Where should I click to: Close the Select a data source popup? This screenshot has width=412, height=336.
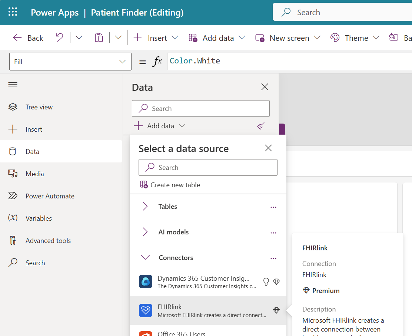(x=268, y=148)
